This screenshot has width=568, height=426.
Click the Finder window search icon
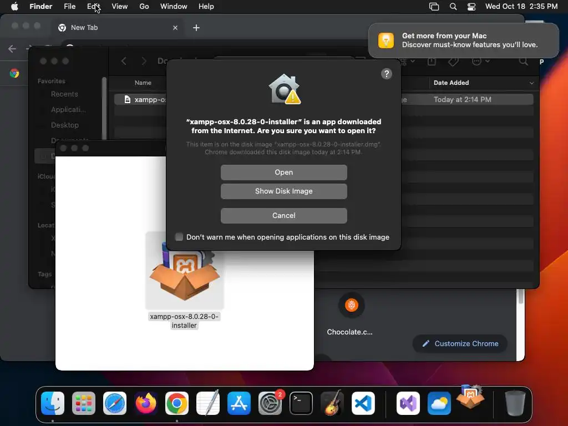[x=524, y=61]
